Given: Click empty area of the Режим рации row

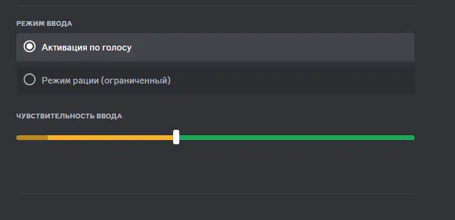Looking at the screenshot, I should point(290,80).
